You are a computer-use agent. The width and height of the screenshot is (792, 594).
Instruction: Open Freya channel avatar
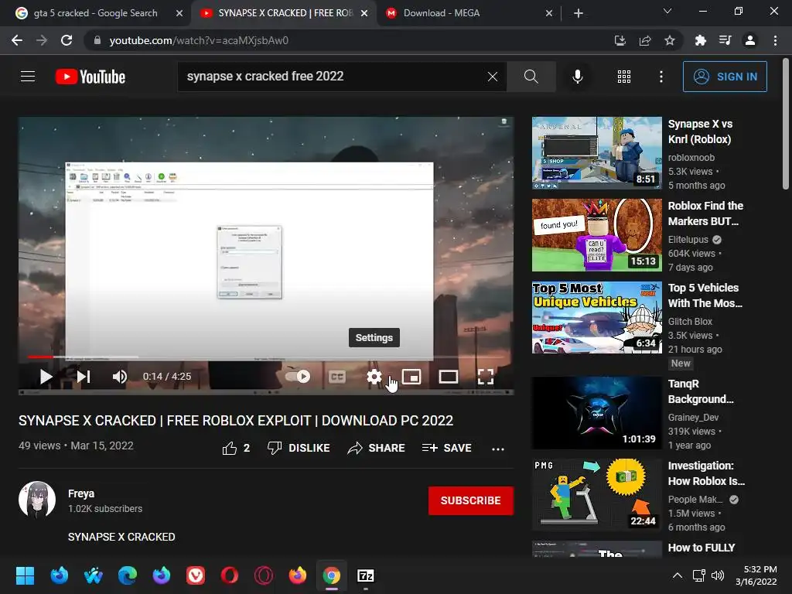(37, 500)
